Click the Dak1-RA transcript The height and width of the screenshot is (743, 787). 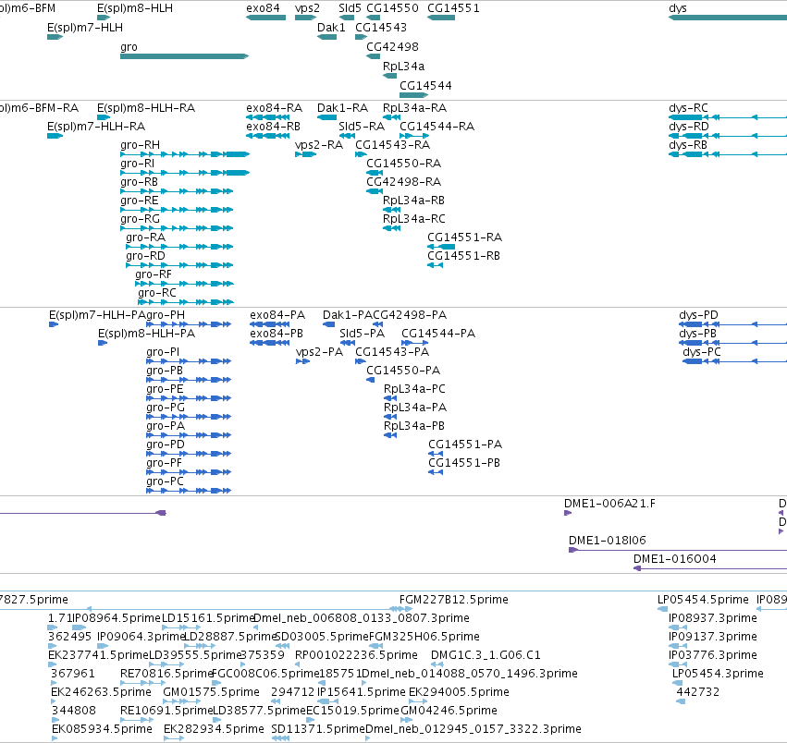point(326,117)
